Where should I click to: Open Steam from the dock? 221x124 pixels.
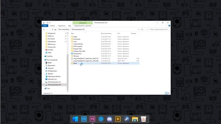coord(126,119)
